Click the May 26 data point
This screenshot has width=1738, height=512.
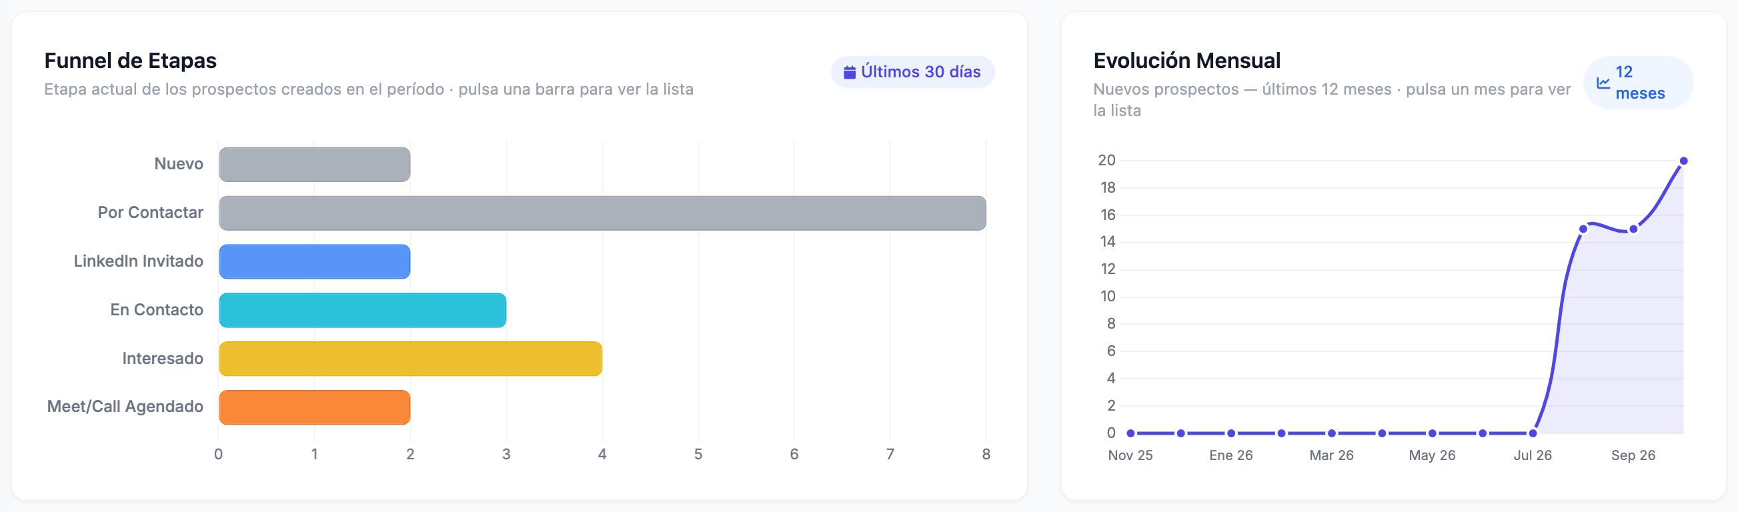click(1433, 433)
